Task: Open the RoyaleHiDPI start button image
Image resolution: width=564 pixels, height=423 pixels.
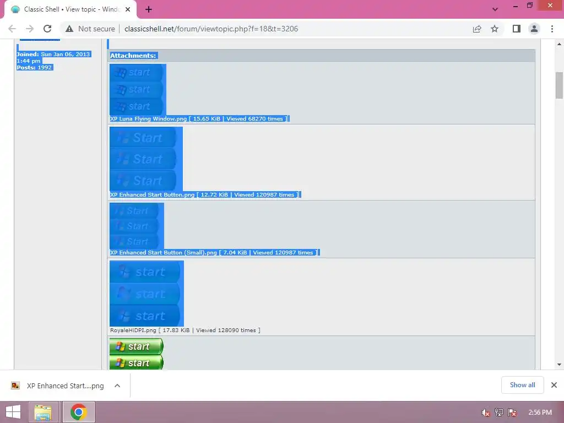Action: 147,294
